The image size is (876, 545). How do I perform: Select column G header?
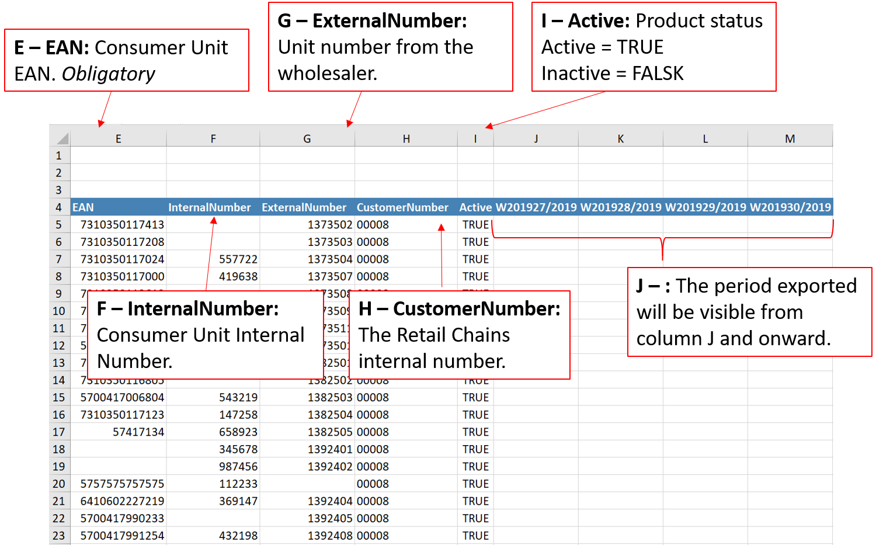coord(307,138)
